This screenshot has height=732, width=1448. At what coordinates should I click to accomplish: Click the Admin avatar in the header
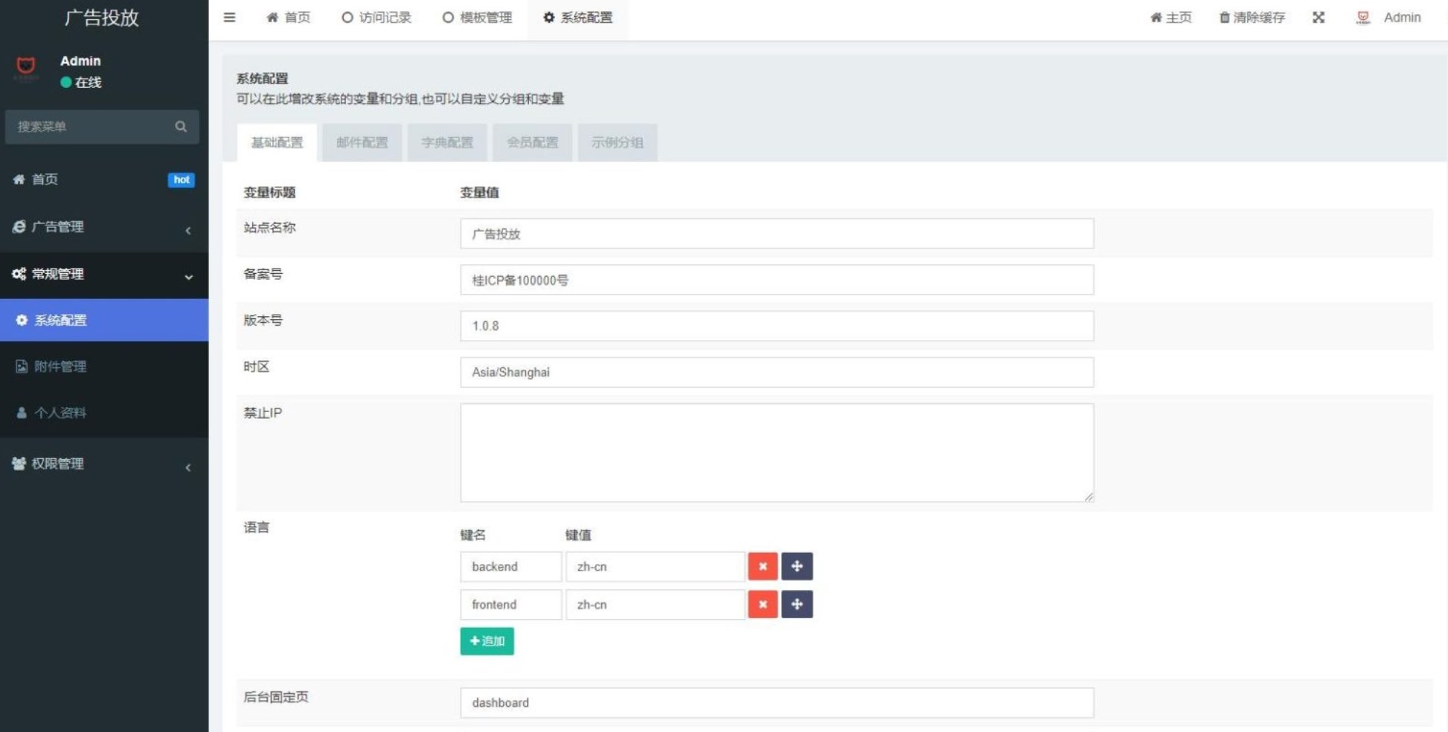point(1363,17)
